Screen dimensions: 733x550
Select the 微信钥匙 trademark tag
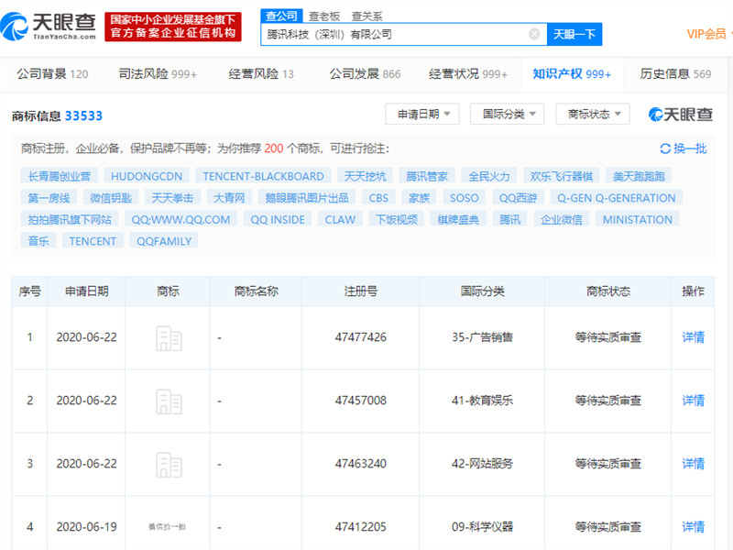pos(111,198)
